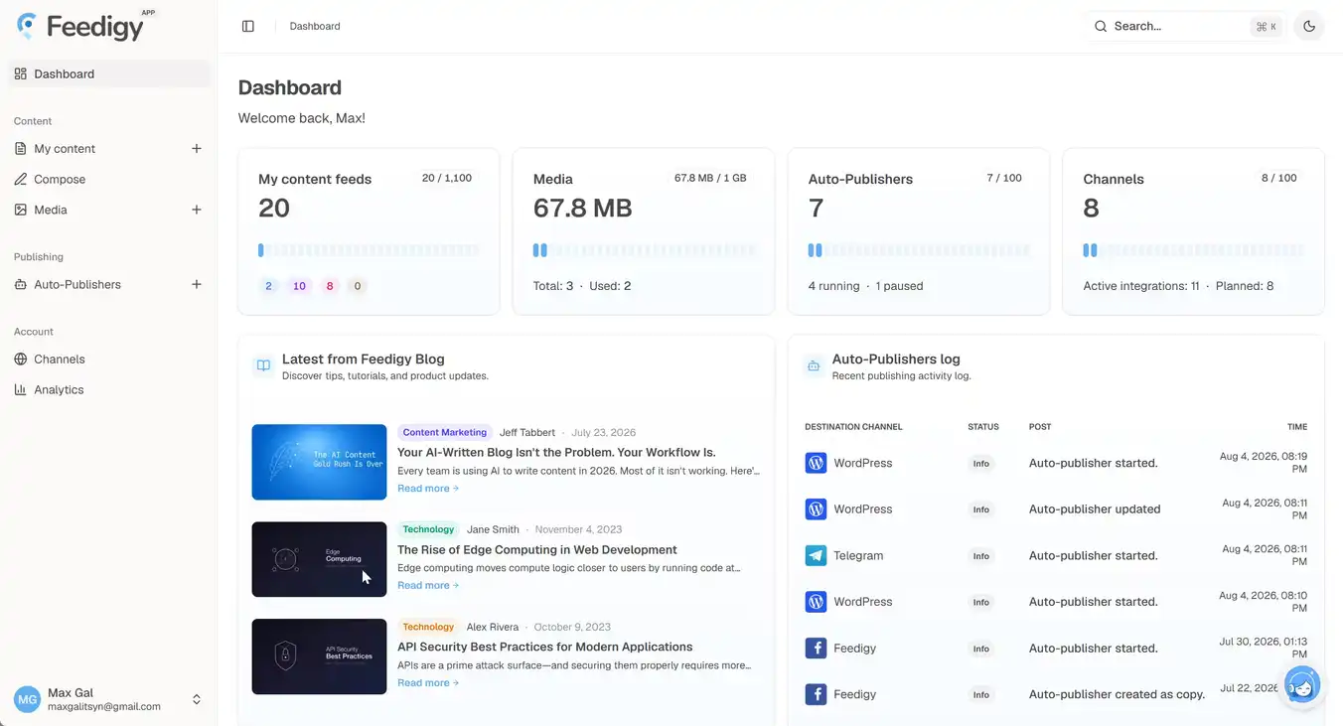Image resolution: width=1343 pixels, height=726 pixels.
Task: Switch to dark mode with moon icon
Action: click(1309, 27)
